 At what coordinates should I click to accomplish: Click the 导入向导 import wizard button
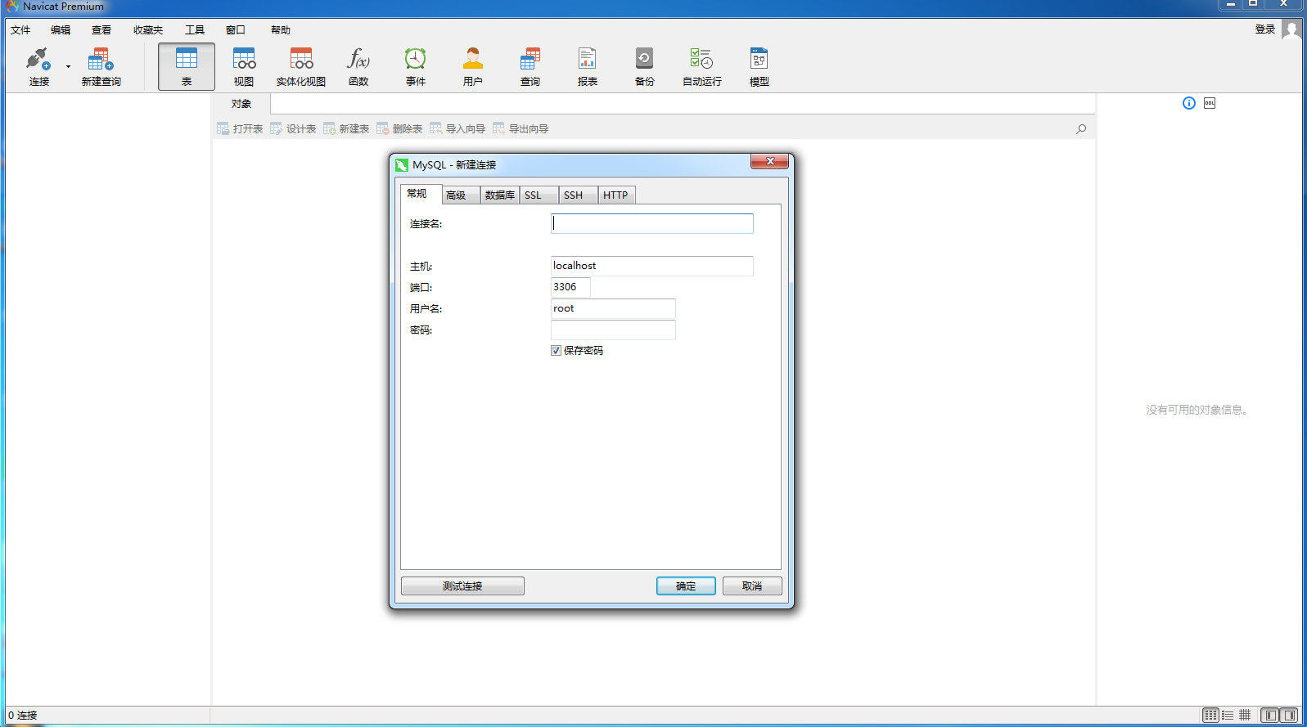pyautogui.click(x=457, y=128)
